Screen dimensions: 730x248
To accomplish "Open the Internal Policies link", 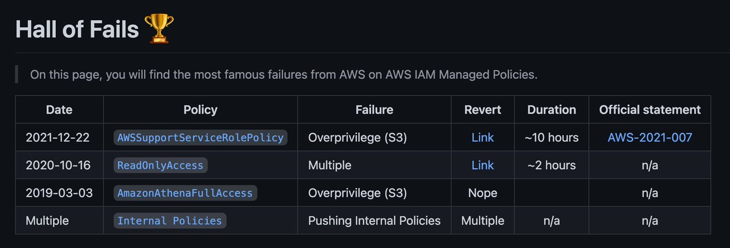I will coord(170,221).
